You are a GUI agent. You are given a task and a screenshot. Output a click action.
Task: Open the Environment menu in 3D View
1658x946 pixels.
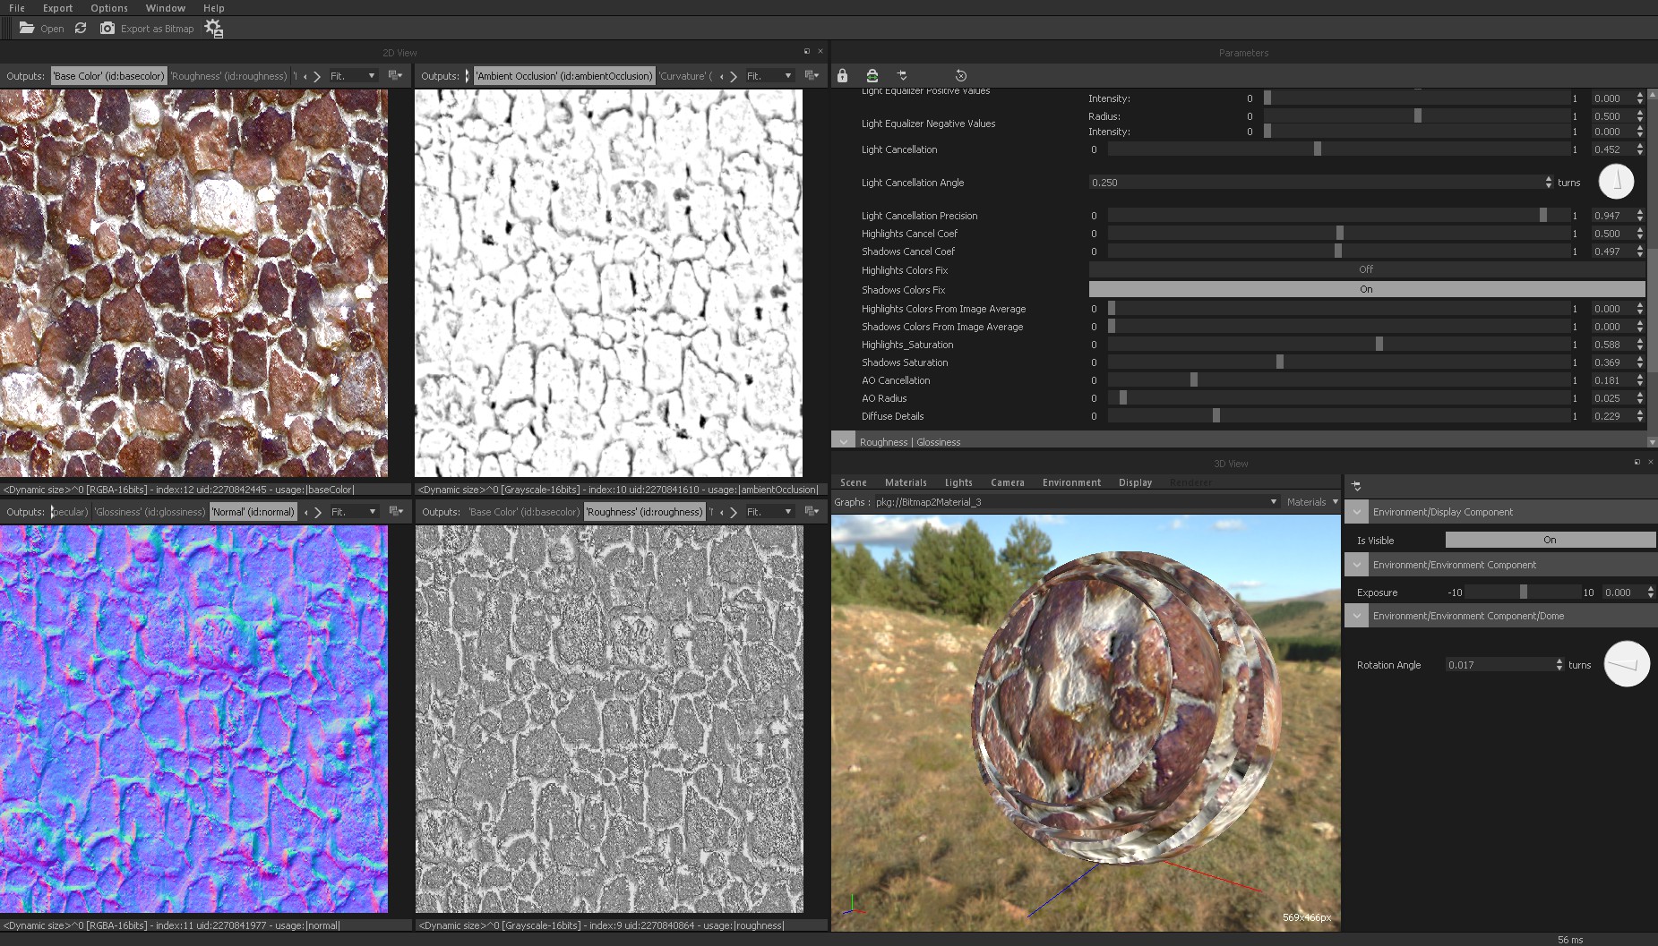coord(1071,482)
